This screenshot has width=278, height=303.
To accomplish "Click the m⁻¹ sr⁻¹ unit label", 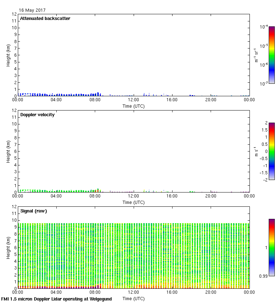I will pyautogui.click(x=256, y=55).
